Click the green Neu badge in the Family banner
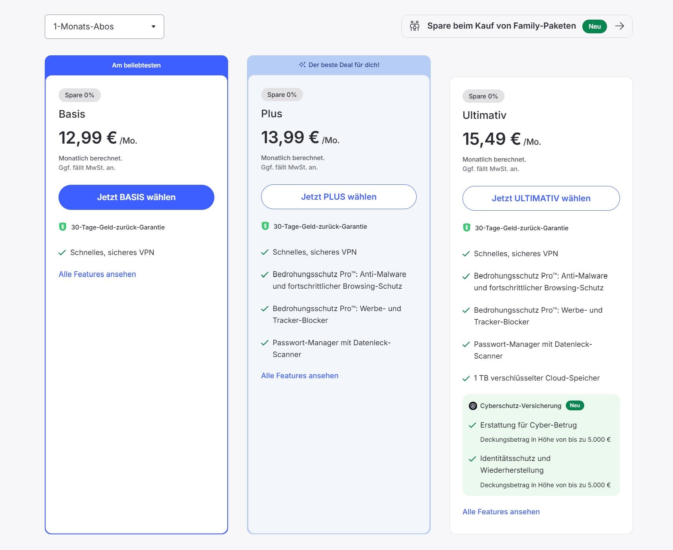 594,26
